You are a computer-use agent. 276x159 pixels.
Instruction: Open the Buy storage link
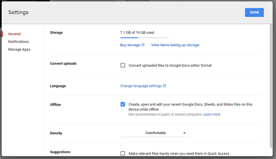130,45
